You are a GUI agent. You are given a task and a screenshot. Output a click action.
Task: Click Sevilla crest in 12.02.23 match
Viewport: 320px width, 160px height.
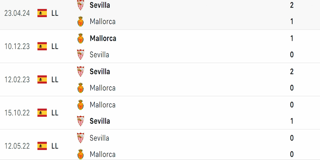pos(80,72)
